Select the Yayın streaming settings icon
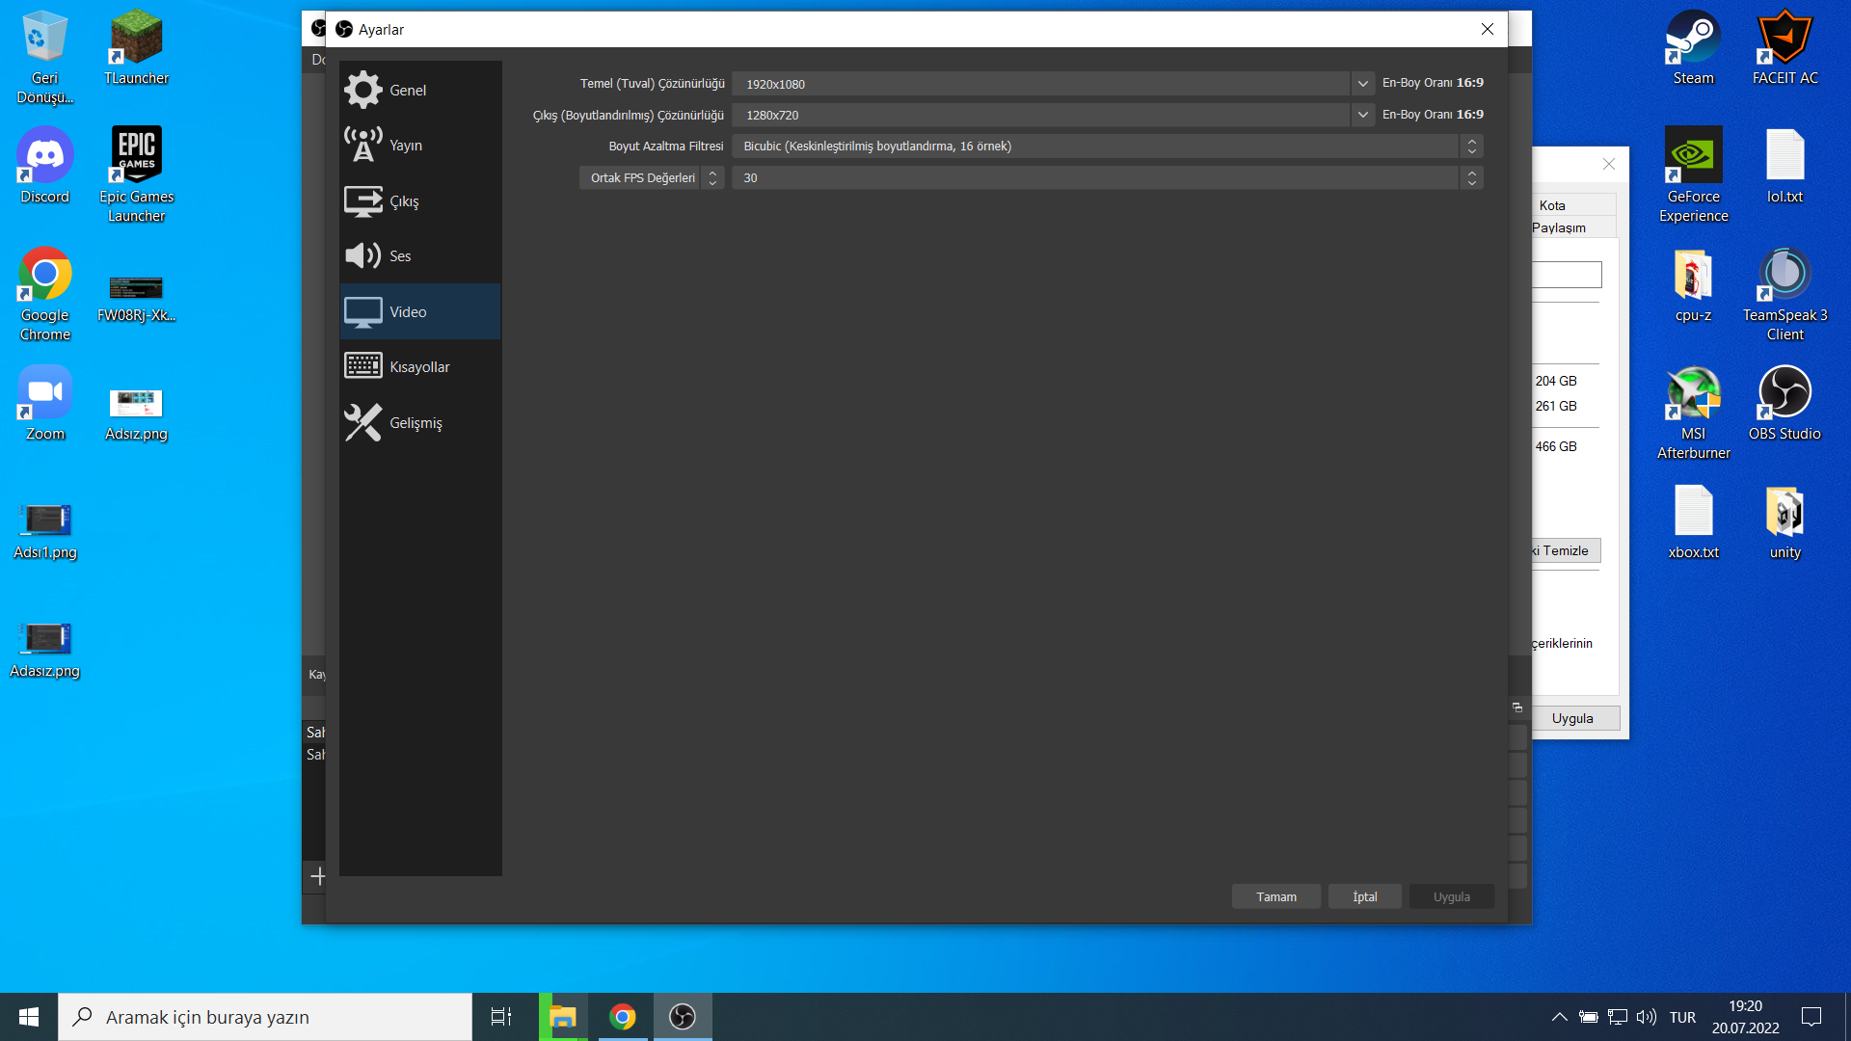The height and width of the screenshot is (1041, 1851). (x=363, y=146)
